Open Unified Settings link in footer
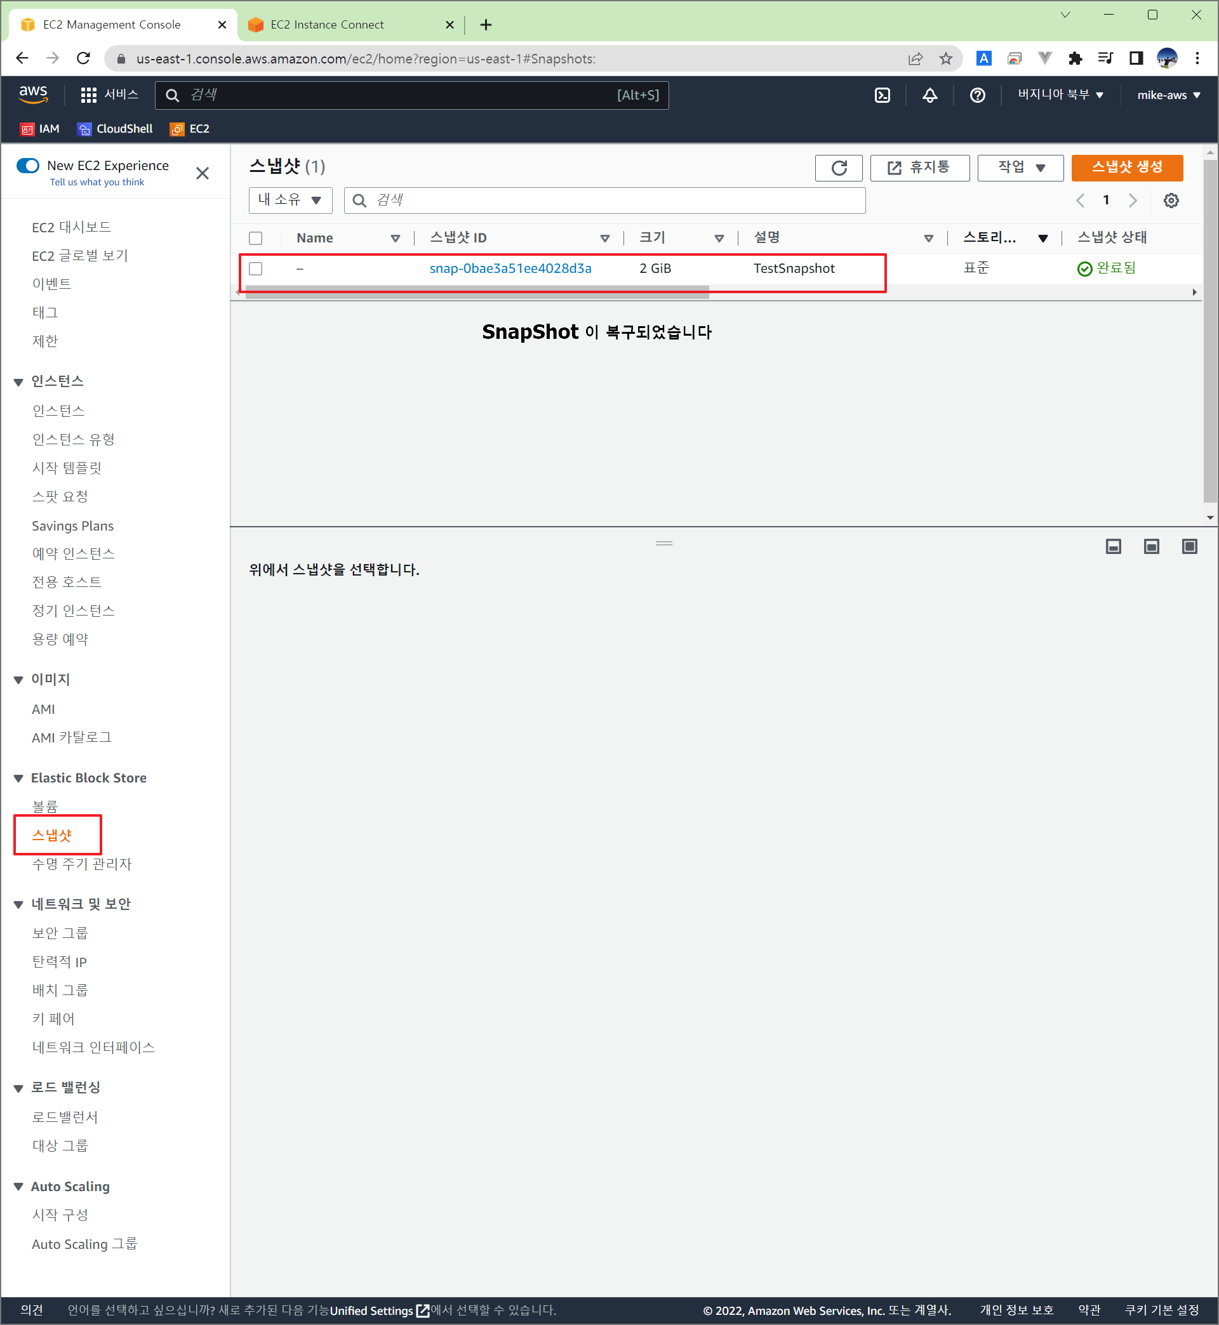This screenshot has width=1219, height=1325. [379, 1310]
